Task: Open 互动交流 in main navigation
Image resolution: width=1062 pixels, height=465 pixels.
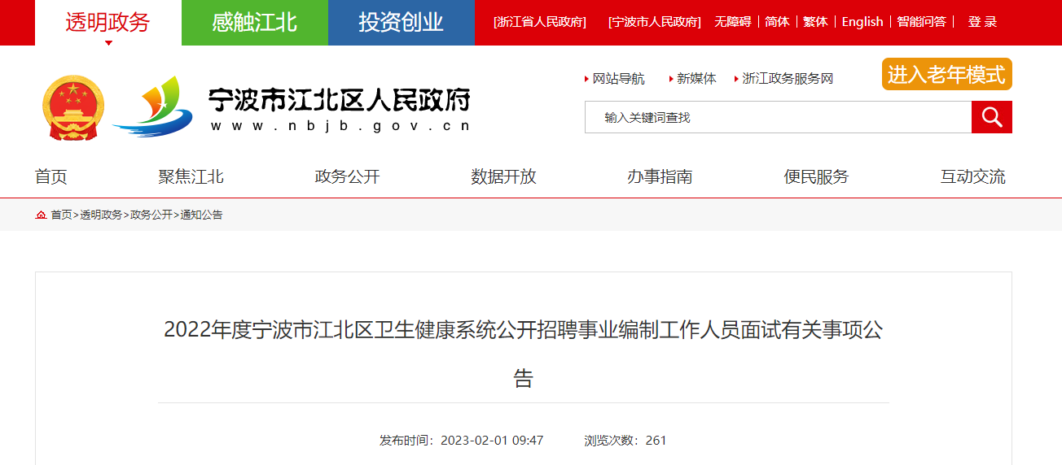Action: (973, 176)
